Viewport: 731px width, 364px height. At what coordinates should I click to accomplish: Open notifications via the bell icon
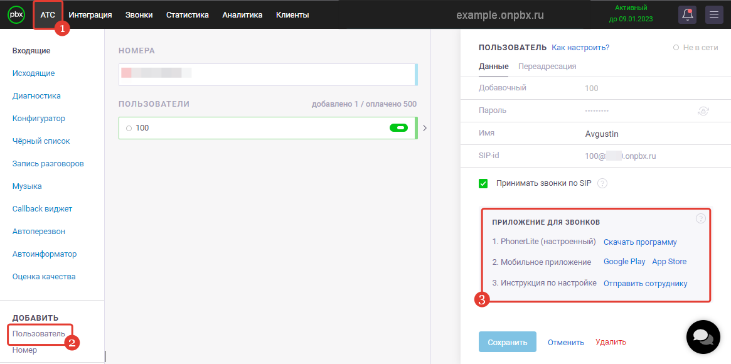[687, 14]
